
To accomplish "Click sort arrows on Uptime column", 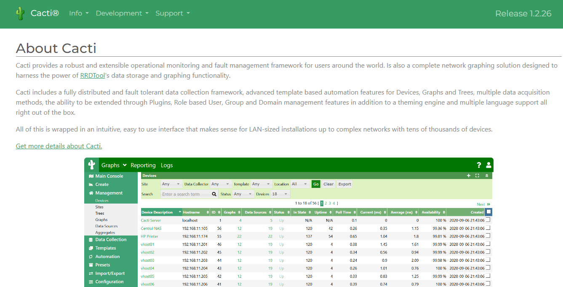I will click(x=331, y=212).
